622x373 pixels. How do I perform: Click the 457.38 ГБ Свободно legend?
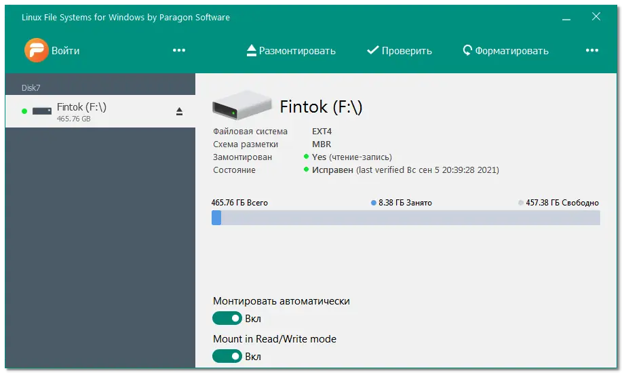[558, 203]
